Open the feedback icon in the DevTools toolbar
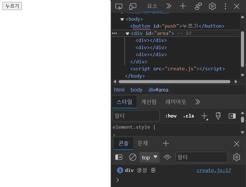 [x=198, y=6]
